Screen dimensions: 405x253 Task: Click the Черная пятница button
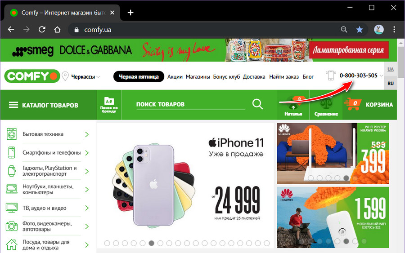click(139, 76)
